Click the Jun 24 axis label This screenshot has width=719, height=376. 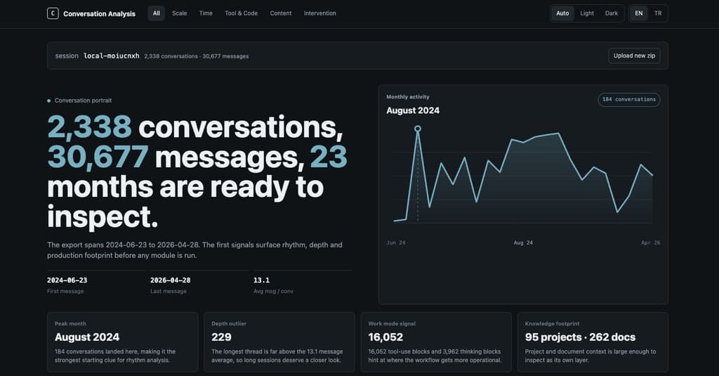(x=396, y=242)
